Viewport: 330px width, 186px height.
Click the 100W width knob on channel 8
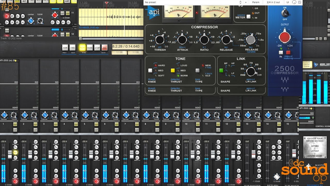(156, 115)
